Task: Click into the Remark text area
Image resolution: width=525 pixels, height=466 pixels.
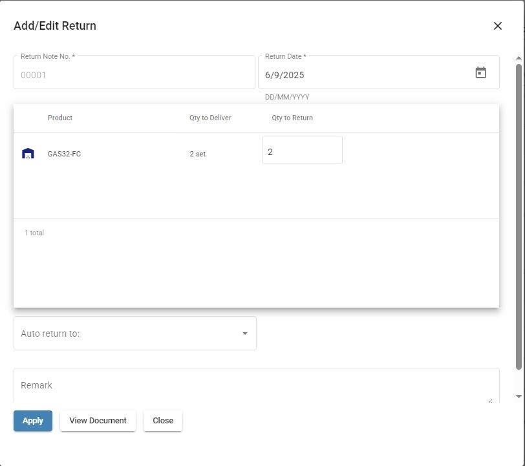Action: coord(257,386)
